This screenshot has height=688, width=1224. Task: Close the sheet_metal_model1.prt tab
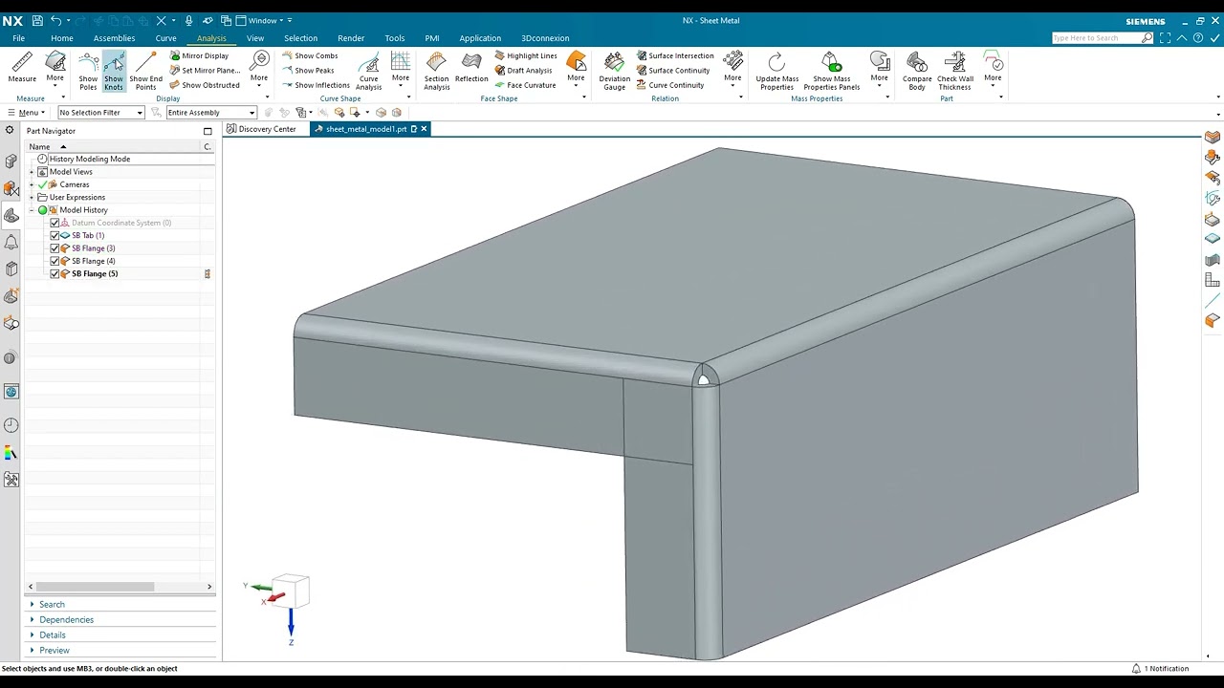click(424, 129)
